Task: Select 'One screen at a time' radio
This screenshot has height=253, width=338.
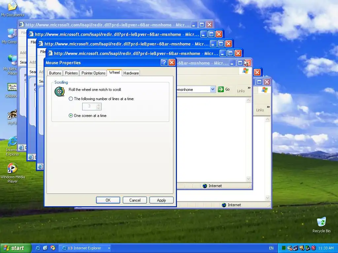Action: tap(71, 116)
